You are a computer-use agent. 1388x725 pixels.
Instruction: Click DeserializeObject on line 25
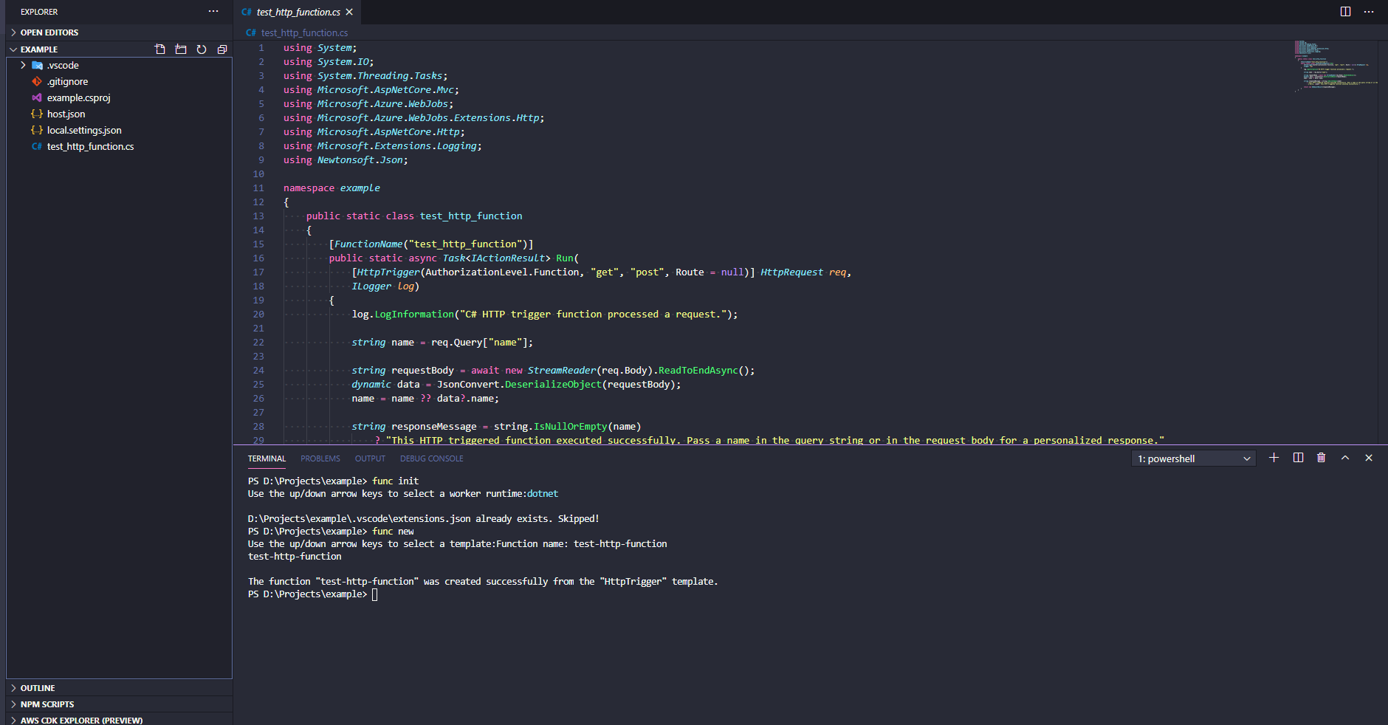click(553, 384)
